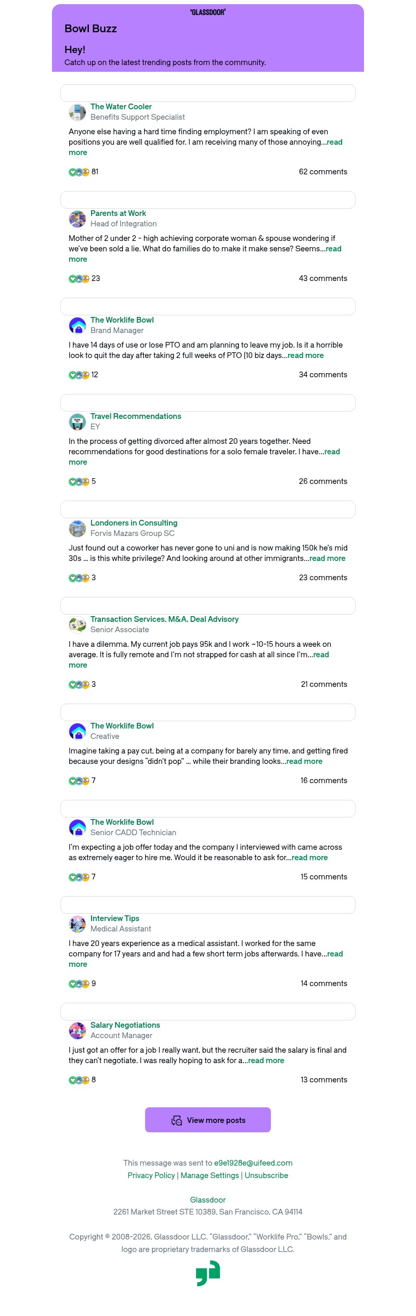Click The Water Cooler profile avatar
The height and width of the screenshot is (1316, 416).
pos(77,112)
